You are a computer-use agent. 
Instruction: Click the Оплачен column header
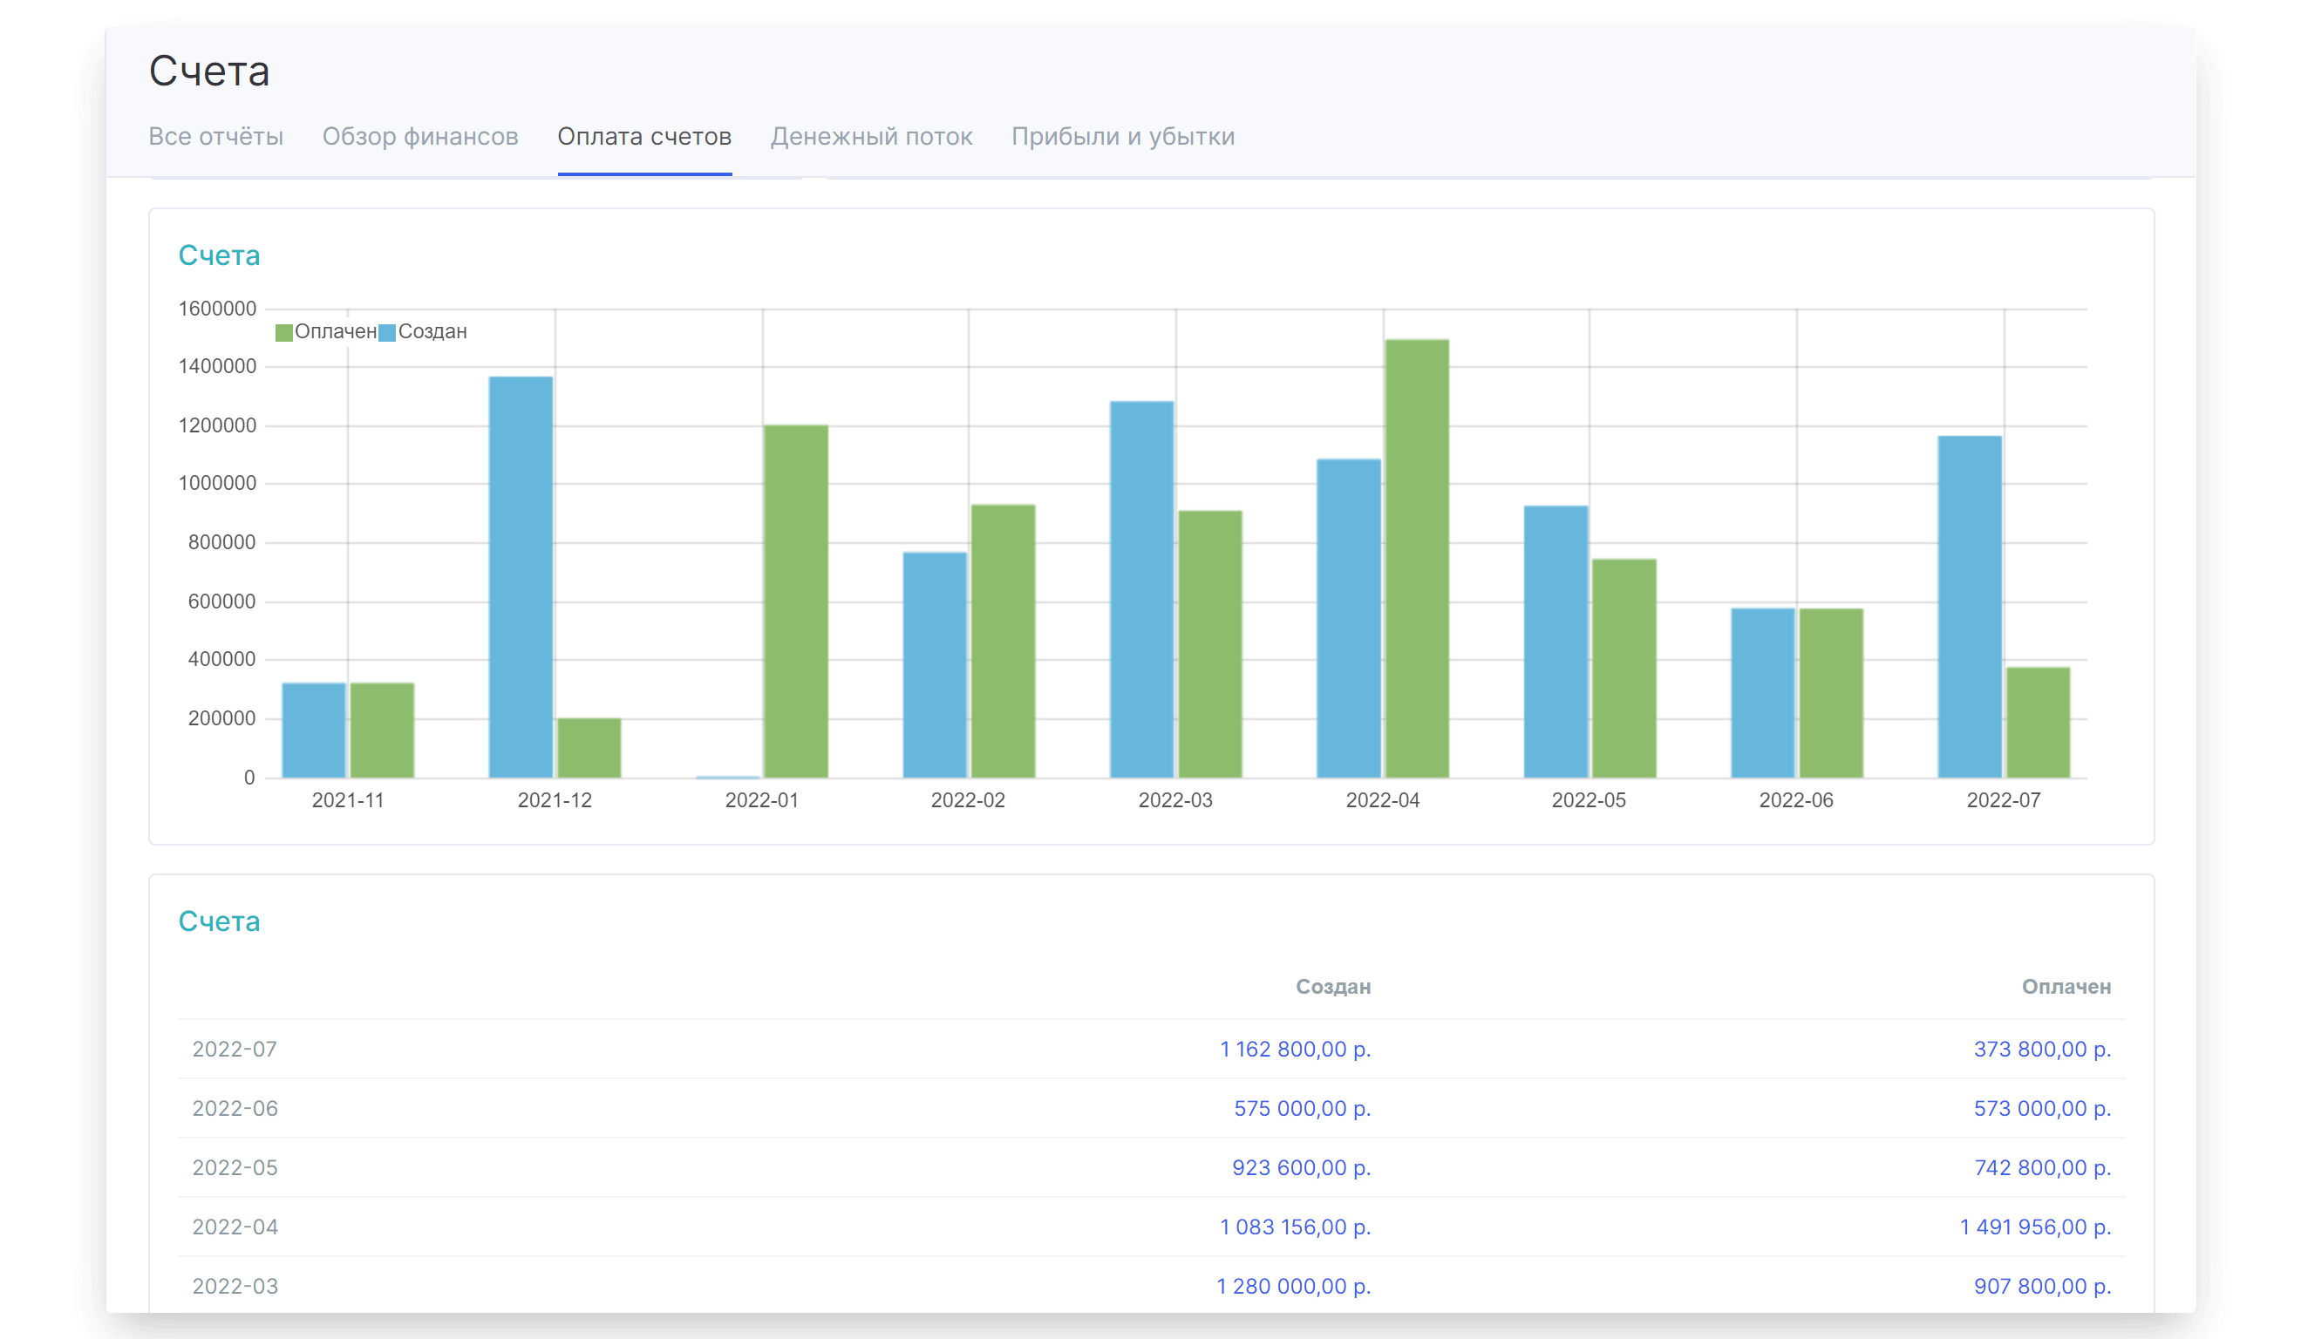pyautogui.click(x=2066, y=987)
